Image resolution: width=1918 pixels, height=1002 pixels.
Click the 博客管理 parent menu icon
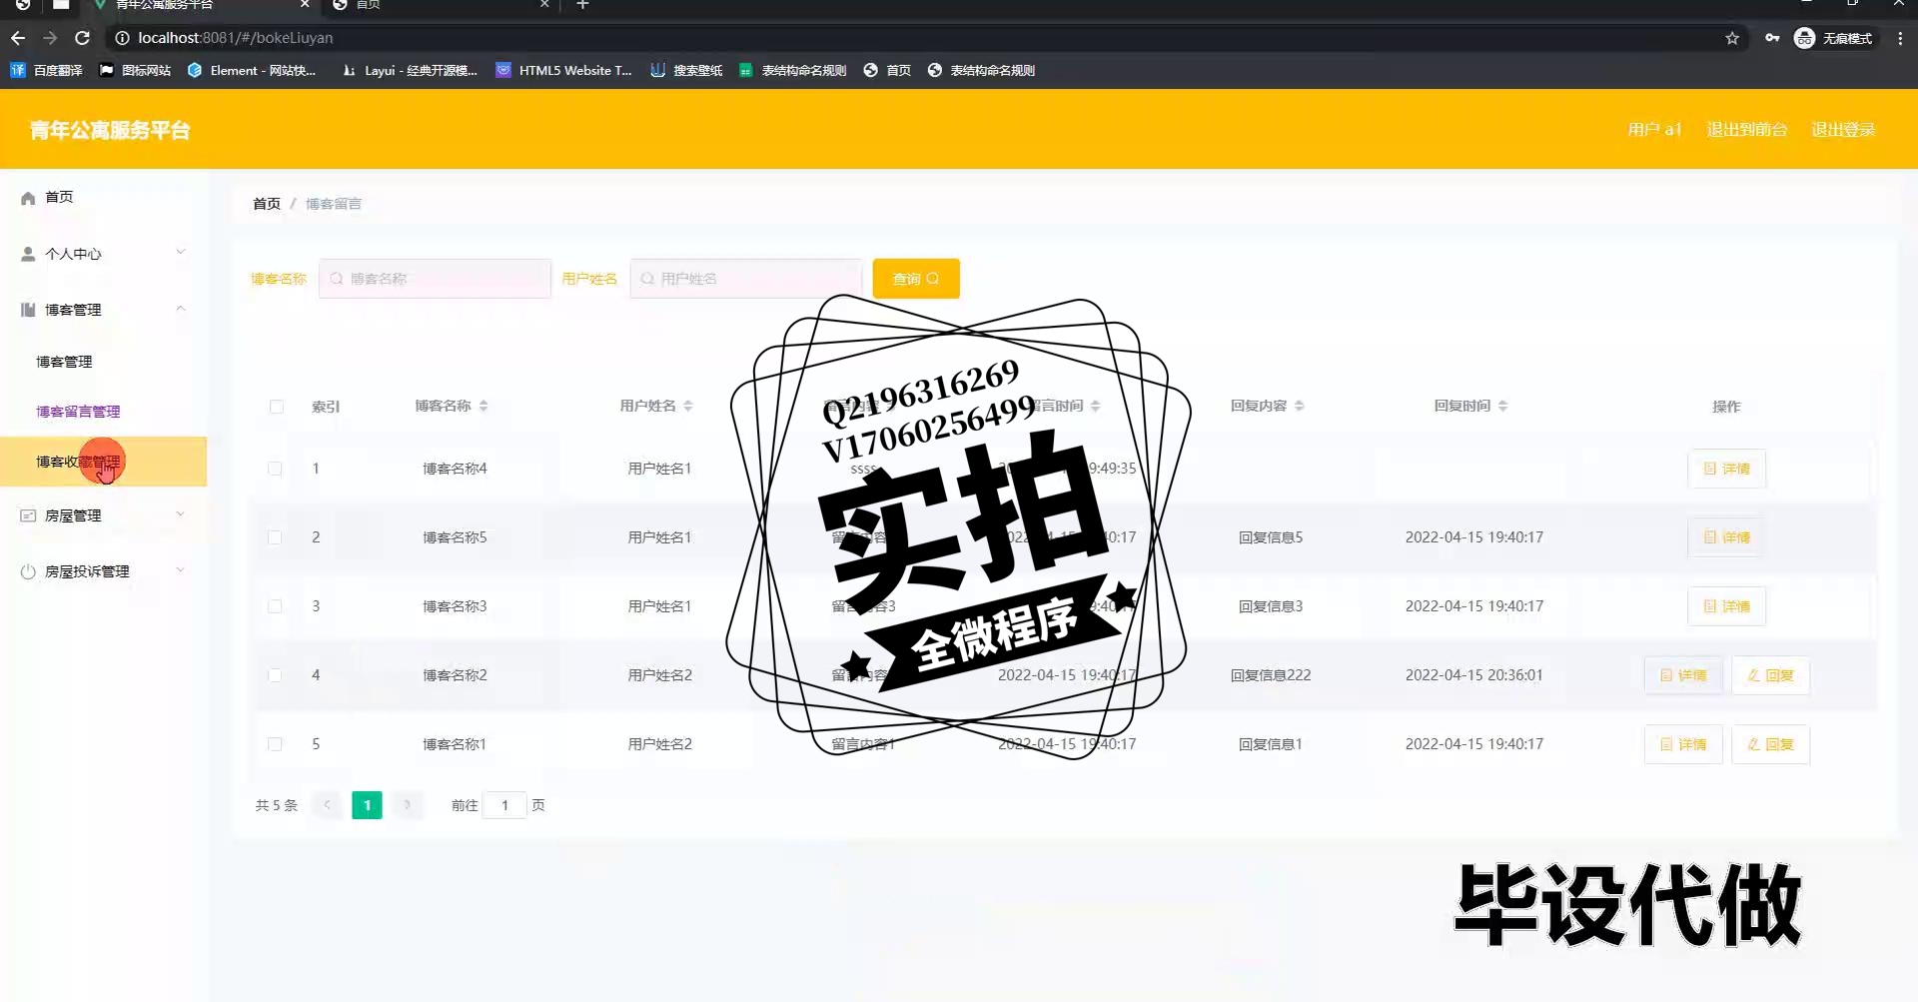(28, 310)
